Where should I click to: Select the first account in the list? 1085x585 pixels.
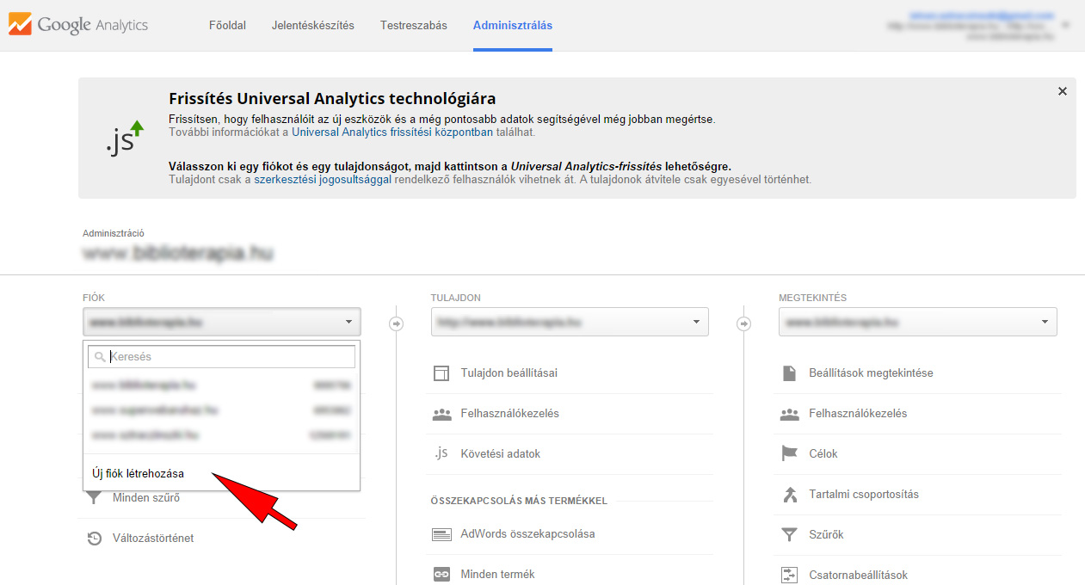point(222,385)
